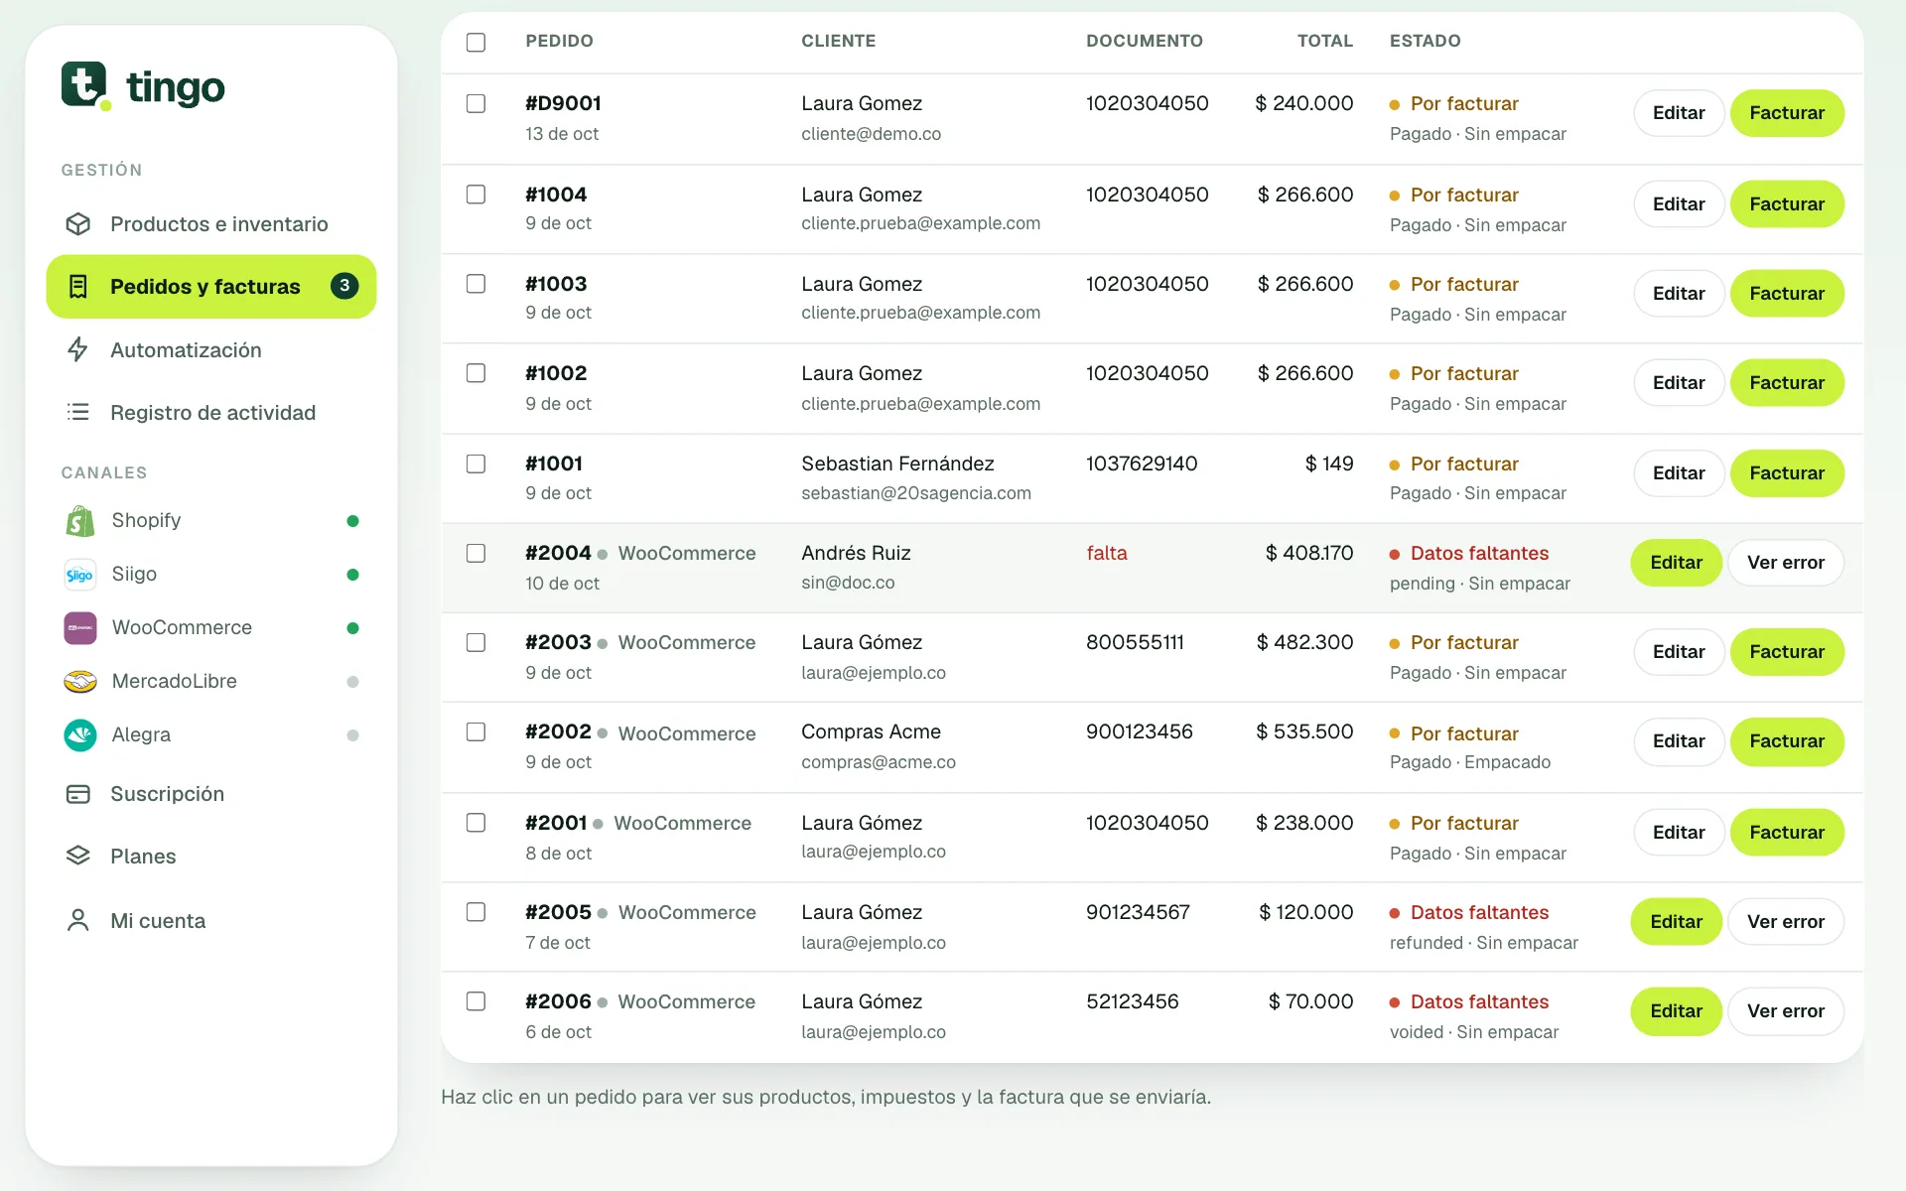
Task: Click the green status dot next to Shopify
Action: coord(352,521)
